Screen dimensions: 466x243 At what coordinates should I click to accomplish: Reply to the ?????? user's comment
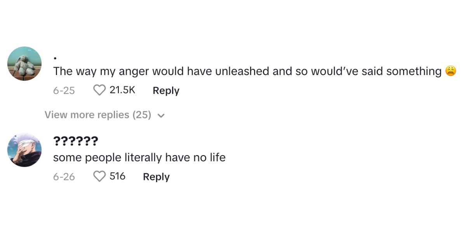coord(156,177)
